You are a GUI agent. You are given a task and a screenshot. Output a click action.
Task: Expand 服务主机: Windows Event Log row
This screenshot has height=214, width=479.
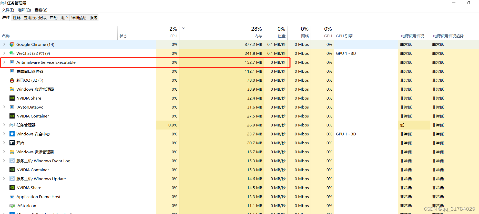tap(4, 161)
